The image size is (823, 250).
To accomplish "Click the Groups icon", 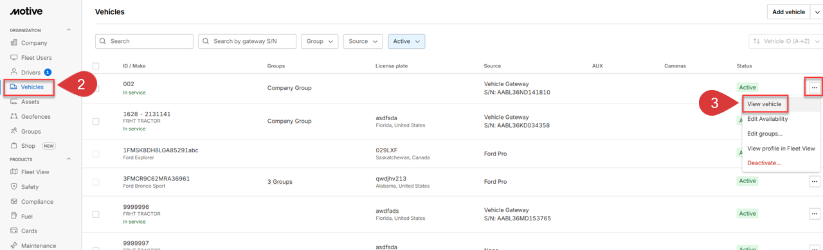I will click(x=14, y=131).
